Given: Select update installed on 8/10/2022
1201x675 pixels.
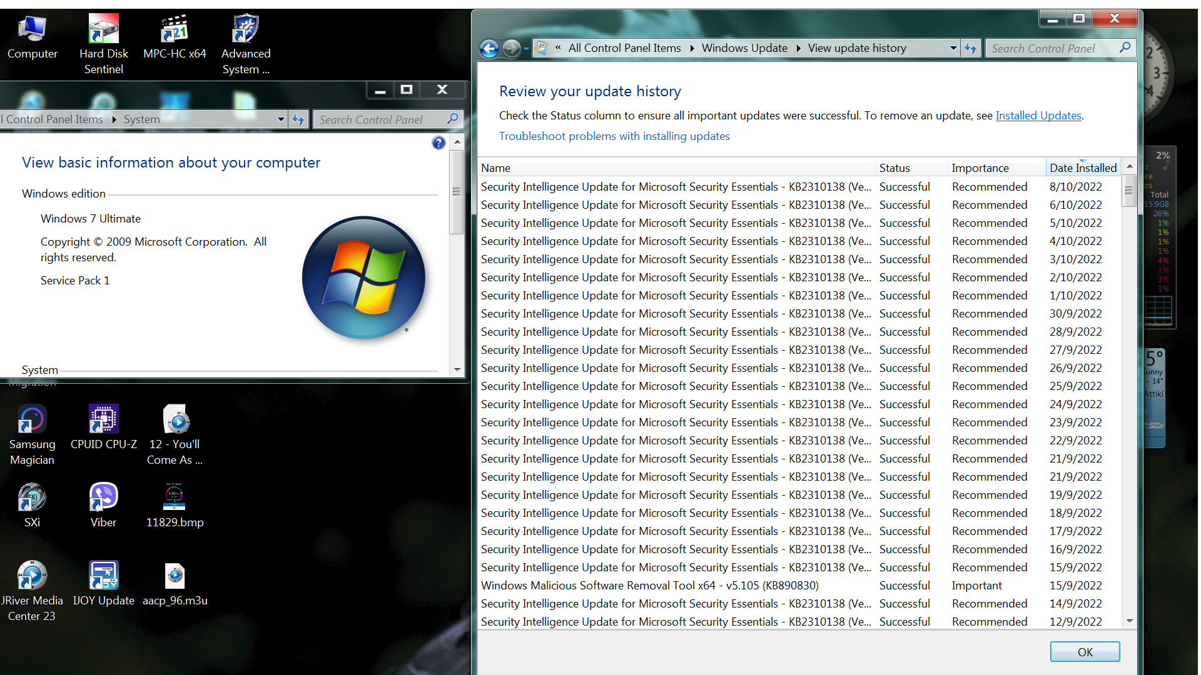Looking at the screenshot, I should pos(799,187).
